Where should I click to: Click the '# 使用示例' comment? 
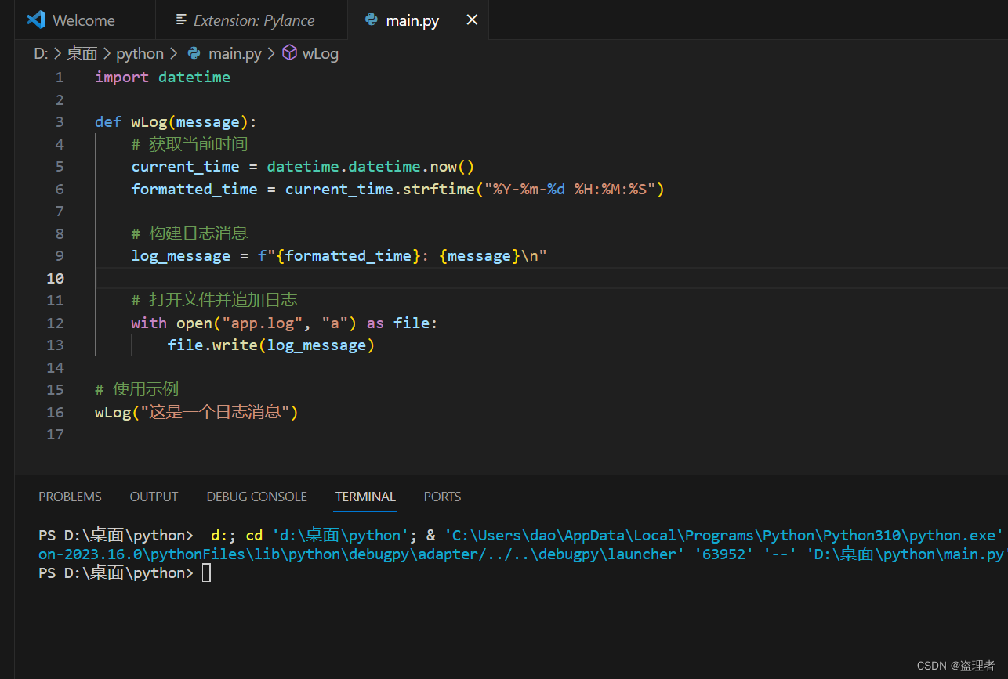136,389
